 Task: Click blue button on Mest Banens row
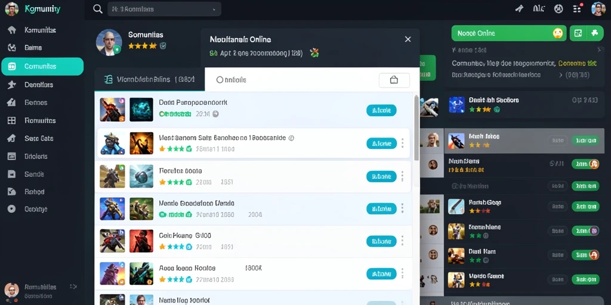[x=381, y=144]
